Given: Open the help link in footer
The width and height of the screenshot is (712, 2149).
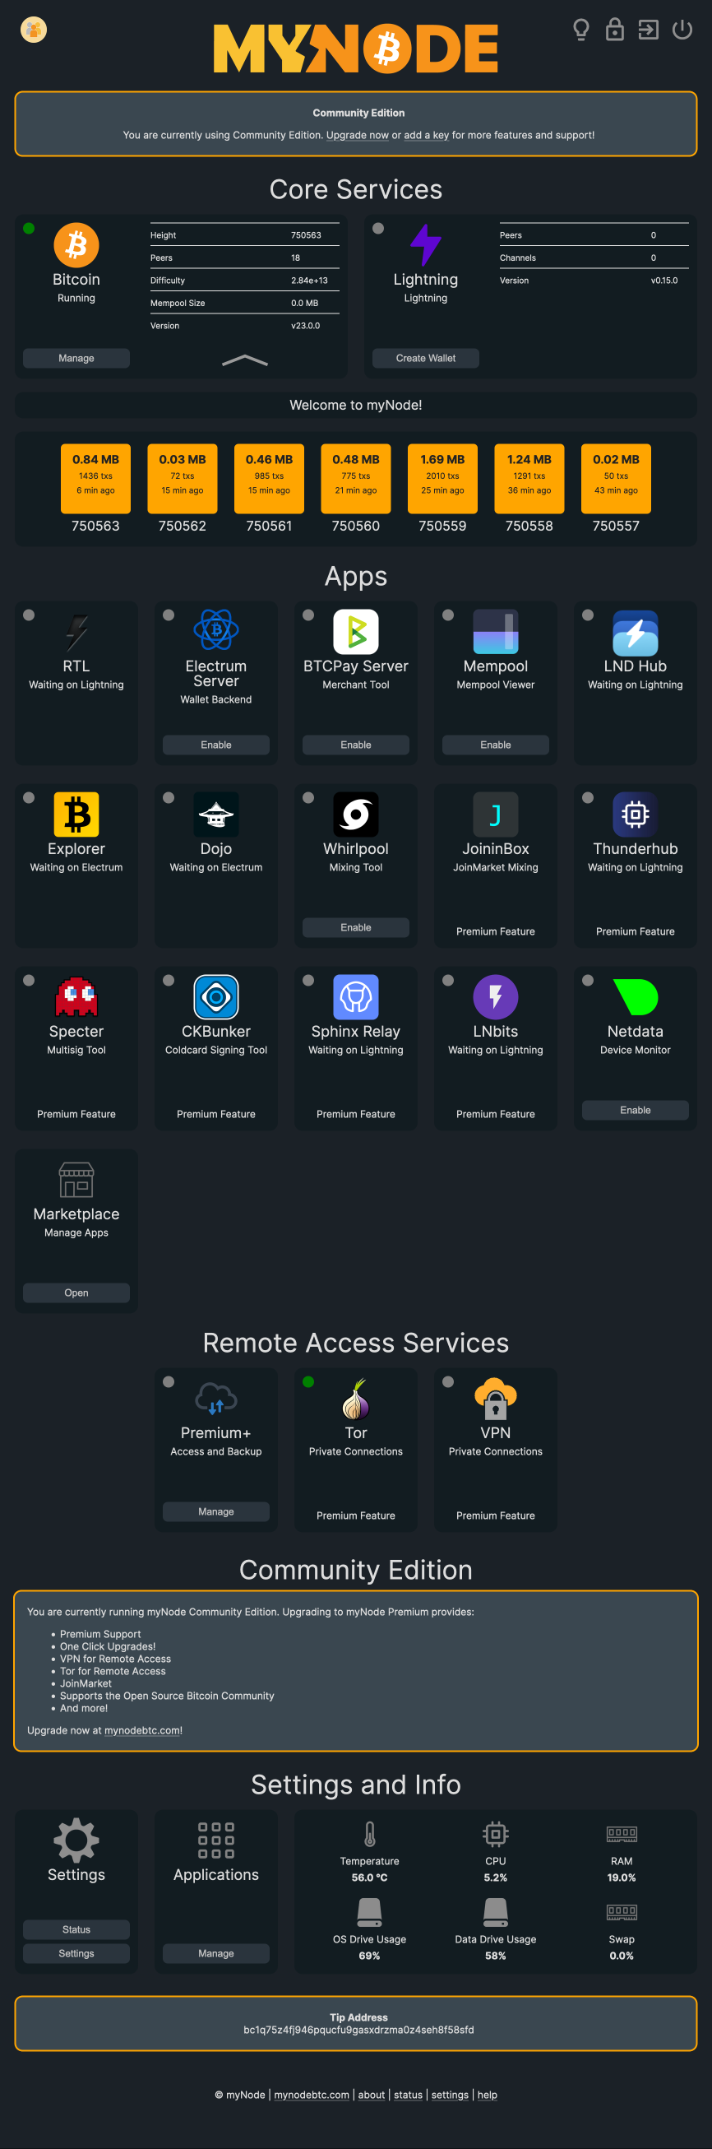Looking at the screenshot, I should tap(487, 2095).
